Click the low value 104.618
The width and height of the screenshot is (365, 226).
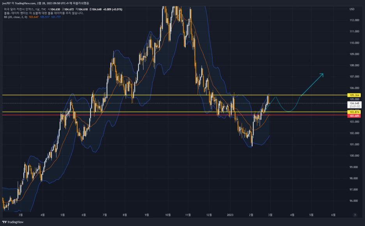83,9
